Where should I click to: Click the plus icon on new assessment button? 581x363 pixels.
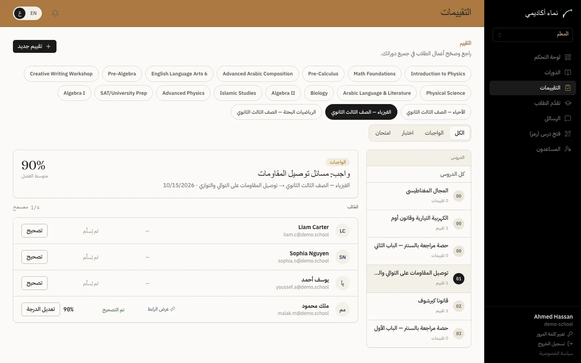tap(48, 46)
